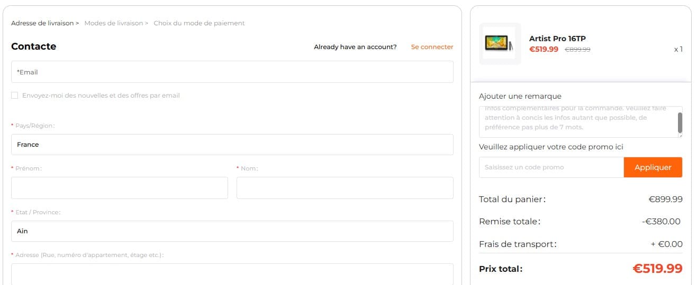Click the Artist Pro 16TP product thumbnail
The image size is (697, 285).
(500, 44)
